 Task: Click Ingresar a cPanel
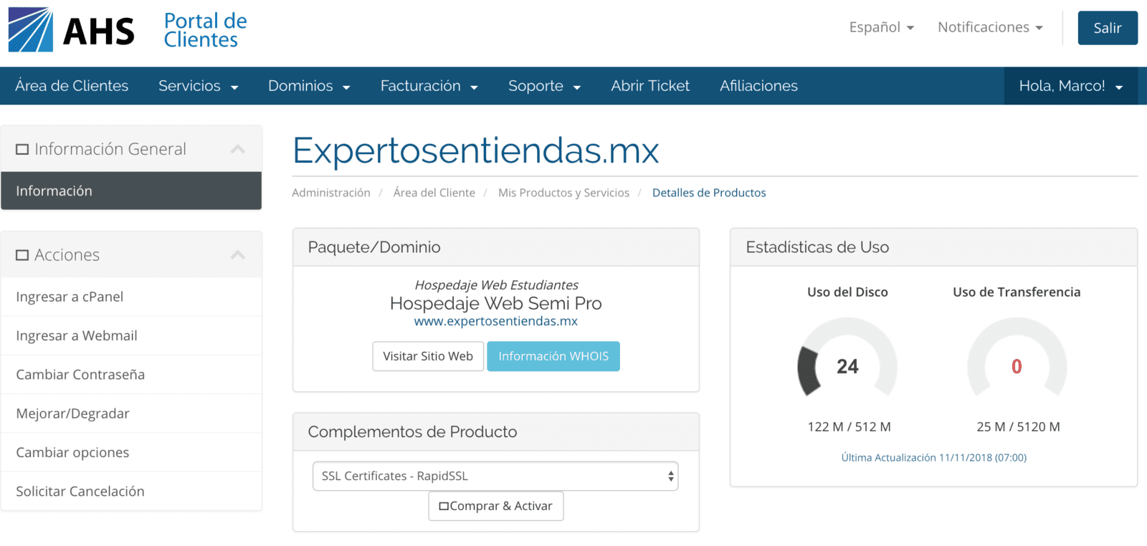pos(131,297)
